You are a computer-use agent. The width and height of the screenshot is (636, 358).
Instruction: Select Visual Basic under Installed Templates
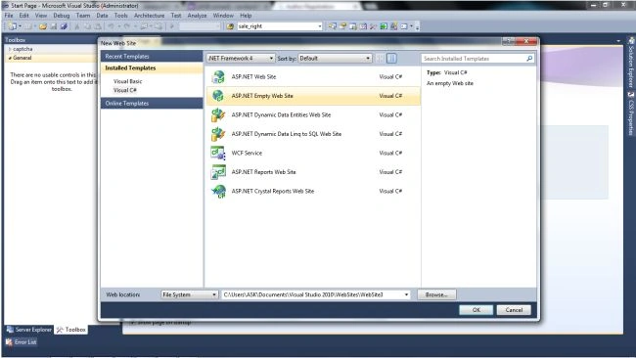(128, 81)
